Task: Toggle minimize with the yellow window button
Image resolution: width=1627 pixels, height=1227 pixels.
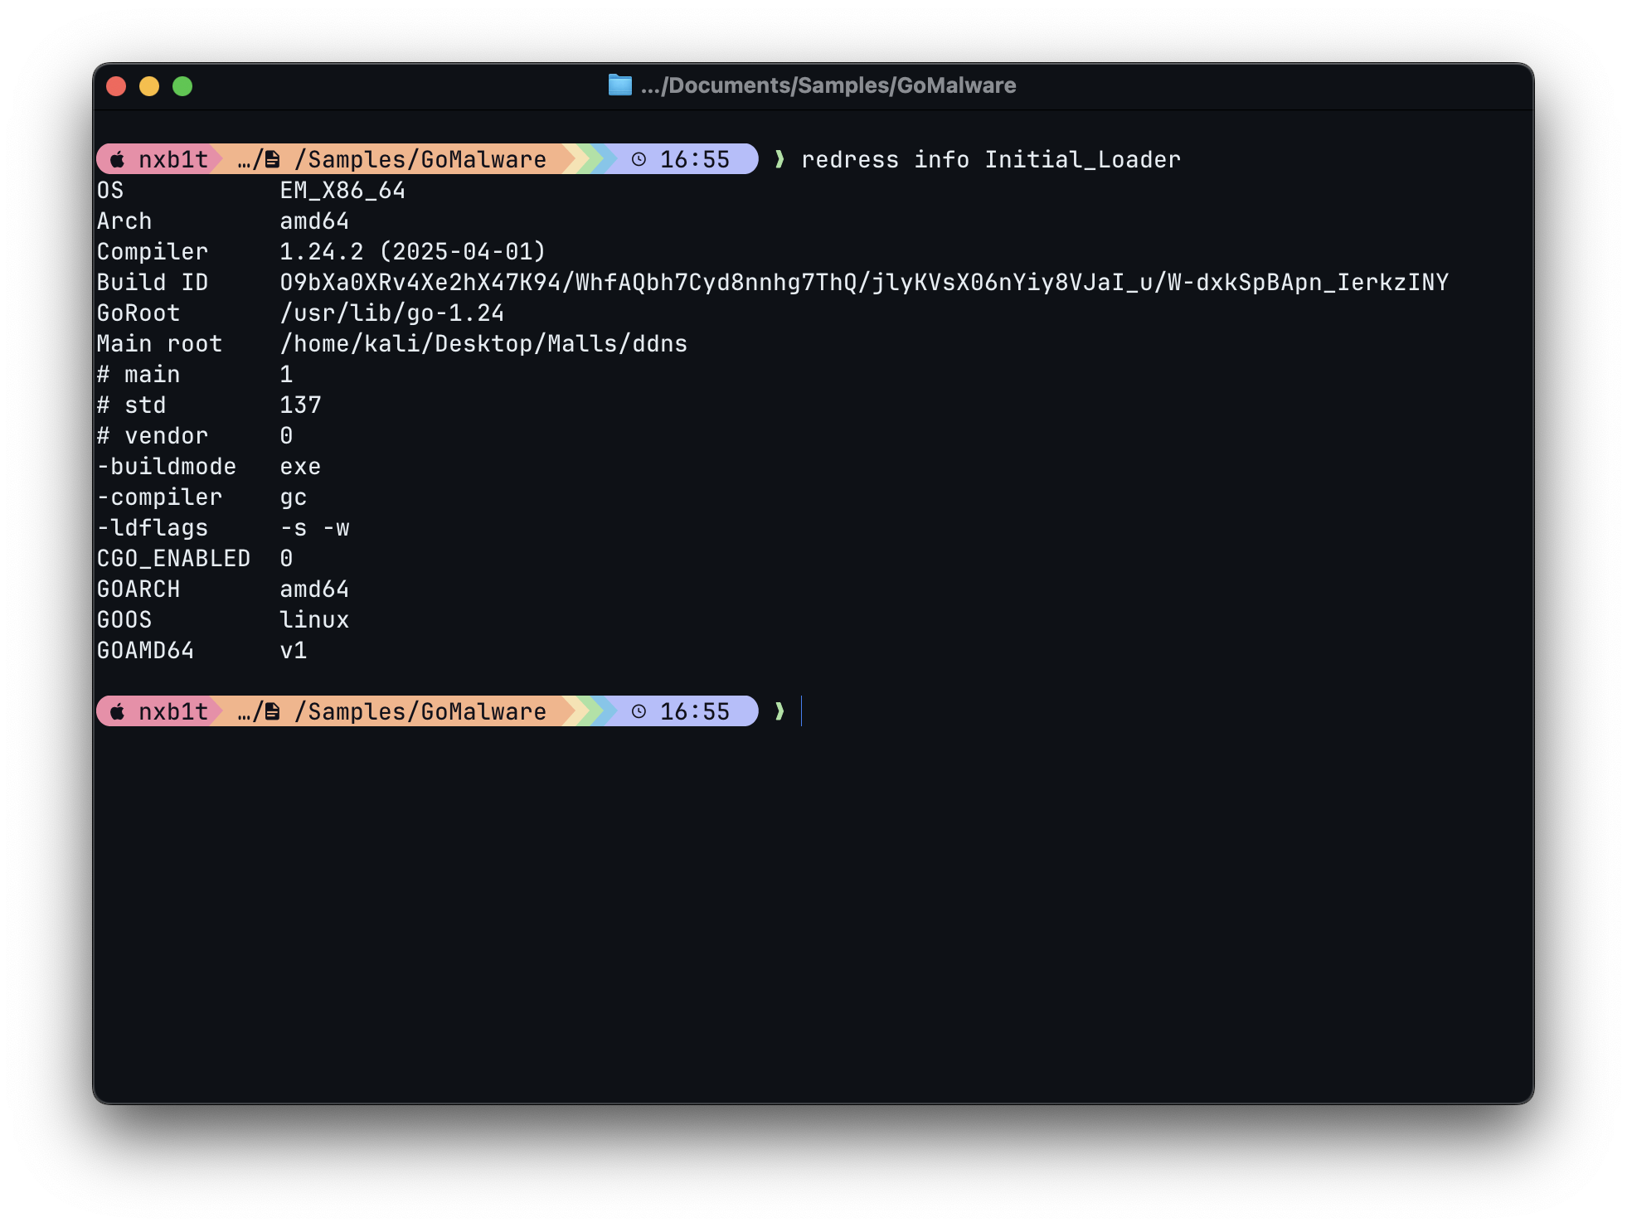Action: tap(148, 85)
